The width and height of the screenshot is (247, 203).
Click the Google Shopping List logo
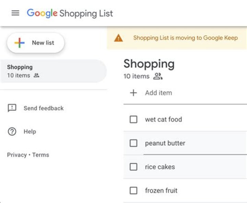pos(70,13)
